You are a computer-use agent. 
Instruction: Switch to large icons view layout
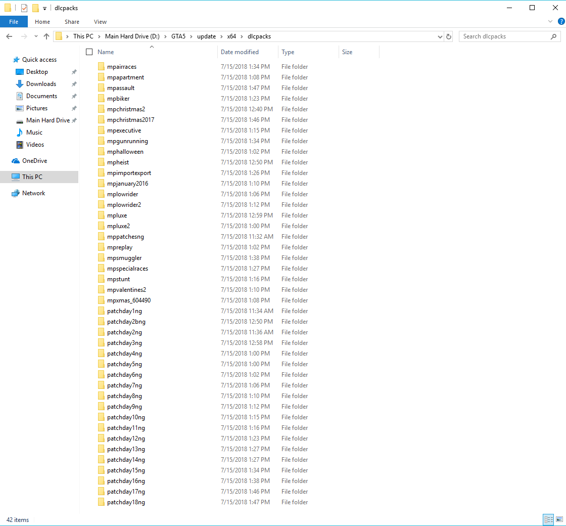[x=559, y=520]
